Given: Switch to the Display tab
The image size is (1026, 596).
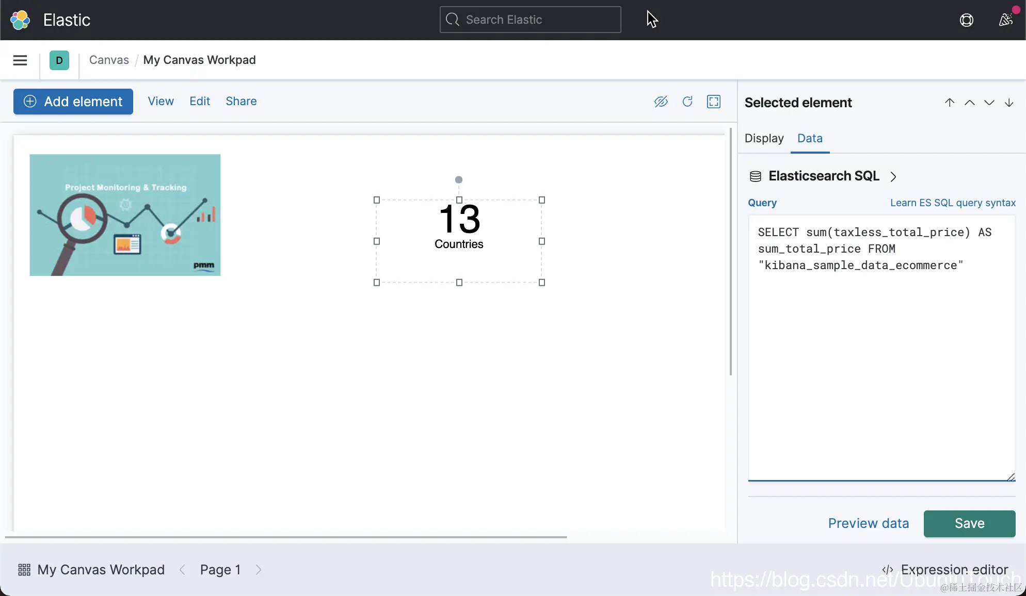Looking at the screenshot, I should click(764, 138).
